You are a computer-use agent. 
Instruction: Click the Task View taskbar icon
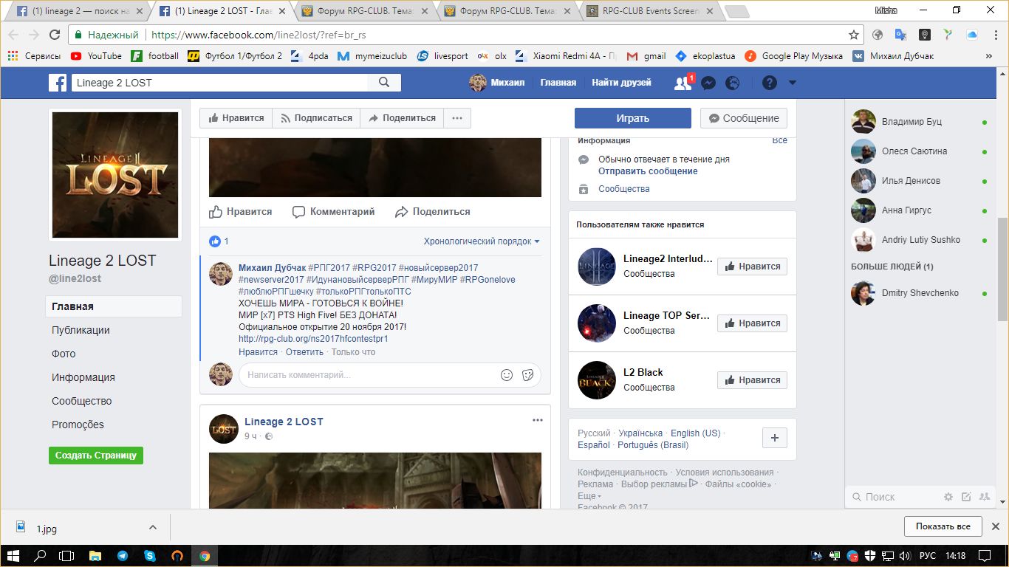[x=67, y=556]
